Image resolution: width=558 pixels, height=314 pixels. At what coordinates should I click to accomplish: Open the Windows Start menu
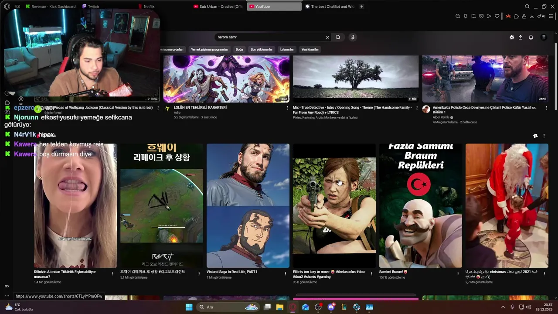(189, 307)
